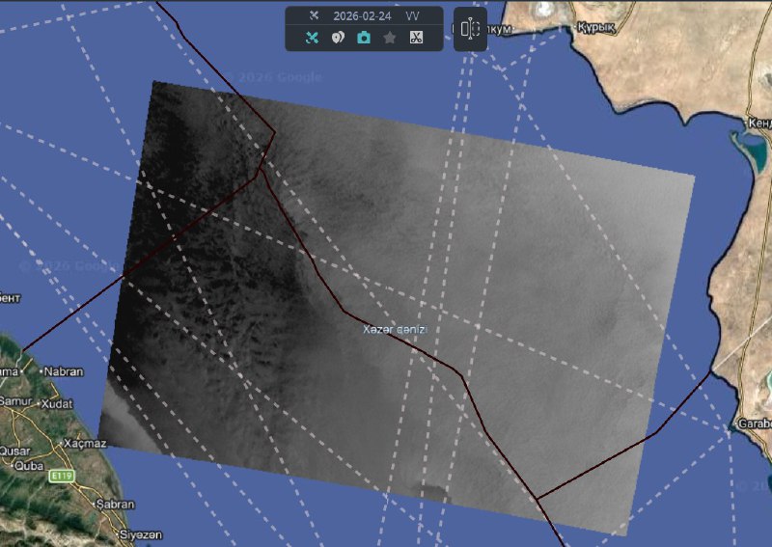Click the Xudat town label

coord(57,402)
